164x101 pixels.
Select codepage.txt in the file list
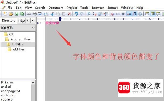[x=10, y=91]
